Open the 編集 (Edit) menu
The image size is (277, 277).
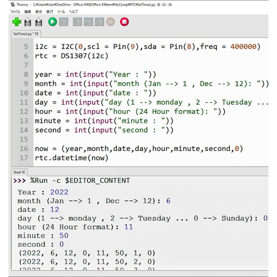[28, 12]
